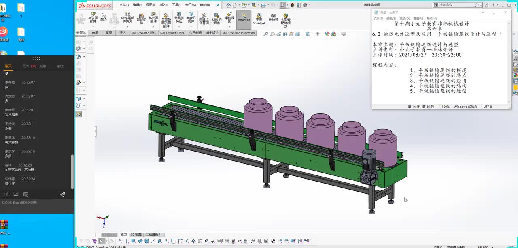Click the chat message input box
The image size is (518, 248).
coord(37,206)
